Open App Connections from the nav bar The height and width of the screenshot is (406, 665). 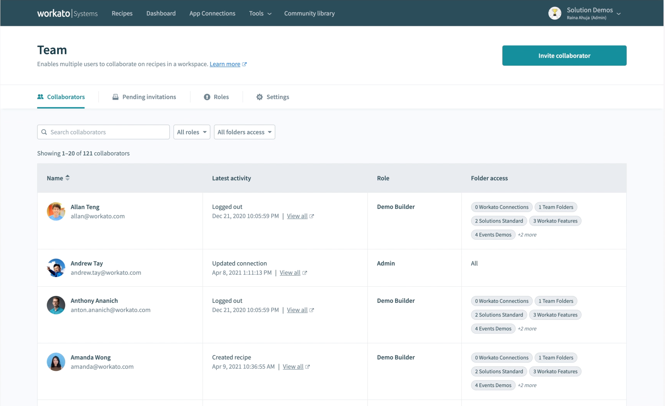pos(212,13)
